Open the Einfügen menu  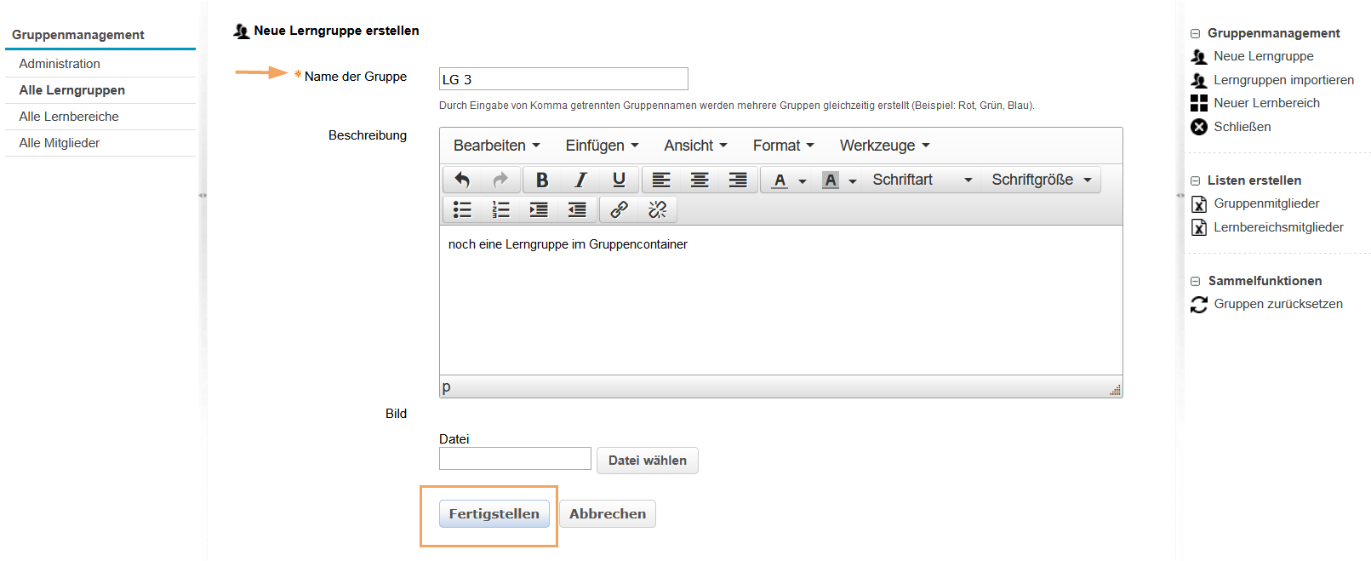pyautogui.click(x=602, y=146)
